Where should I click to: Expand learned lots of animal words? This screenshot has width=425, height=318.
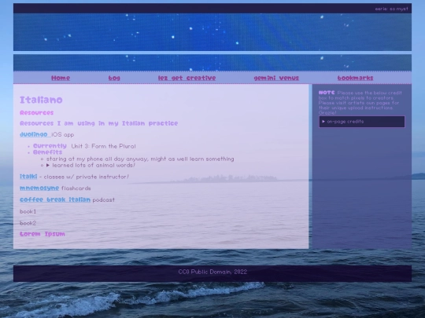tap(91, 165)
